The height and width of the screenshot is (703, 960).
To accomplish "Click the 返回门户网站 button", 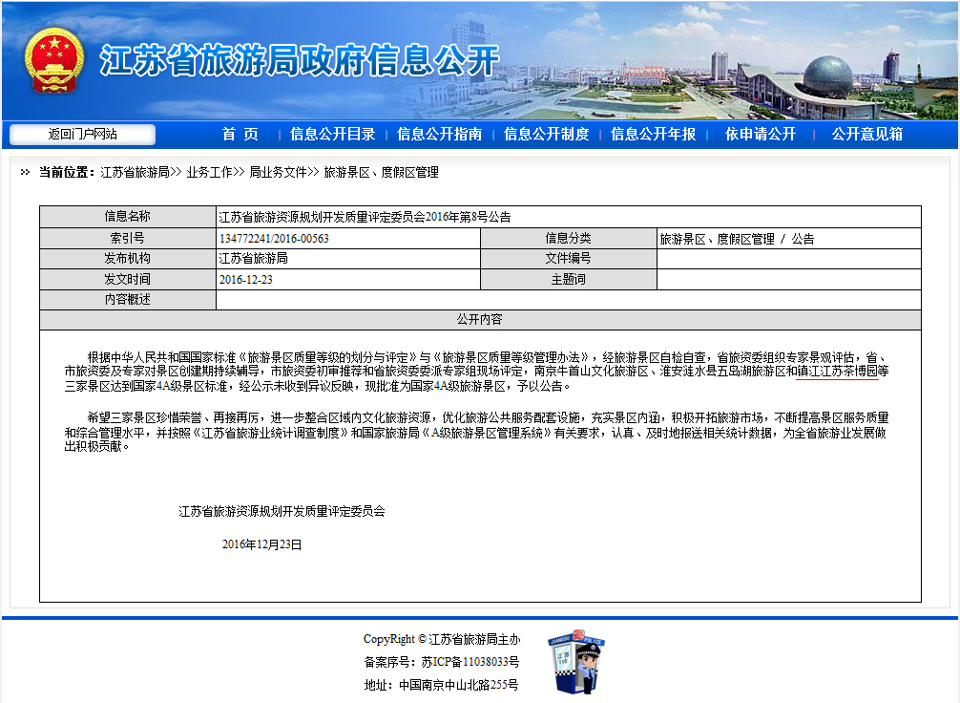I will tap(82, 135).
